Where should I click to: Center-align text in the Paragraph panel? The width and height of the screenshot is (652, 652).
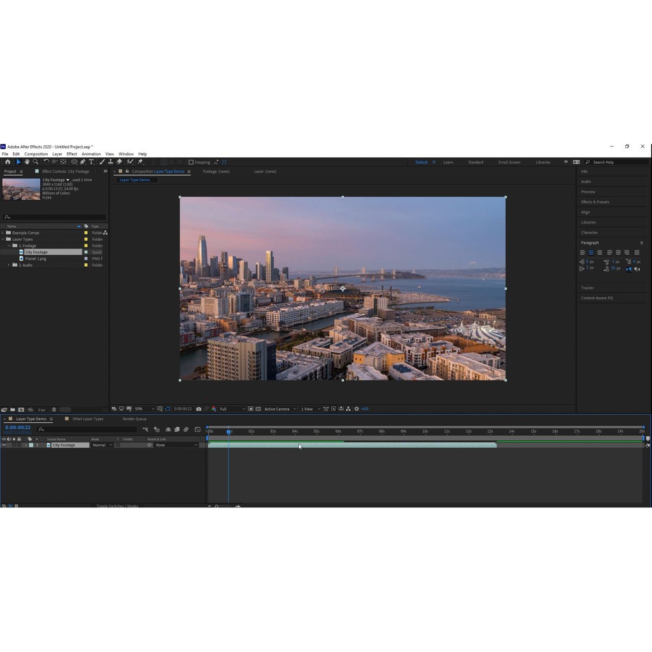(591, 252)
